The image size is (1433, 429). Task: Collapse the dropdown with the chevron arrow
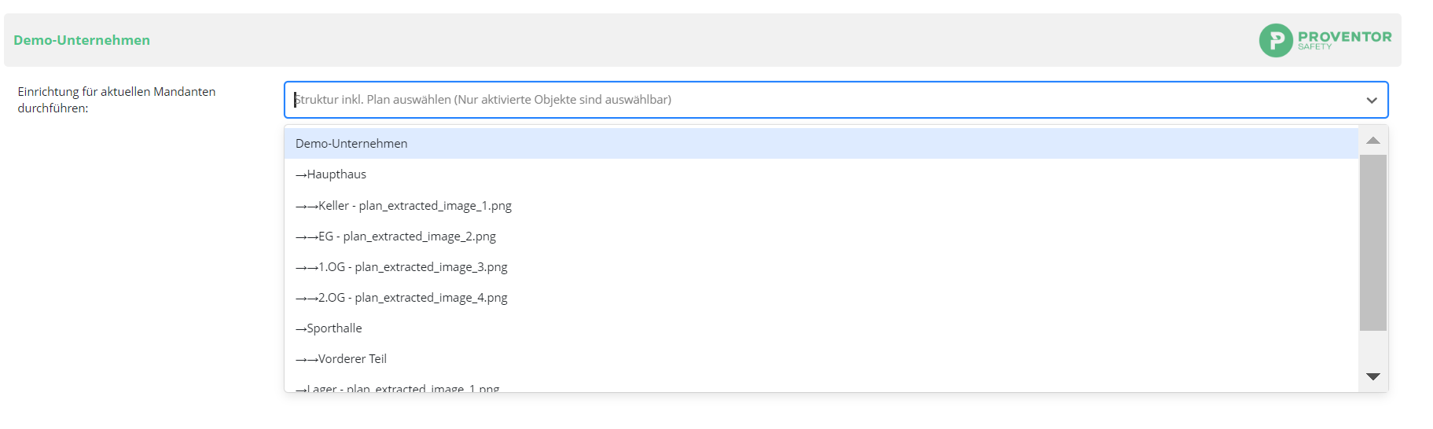(1372, 101)
